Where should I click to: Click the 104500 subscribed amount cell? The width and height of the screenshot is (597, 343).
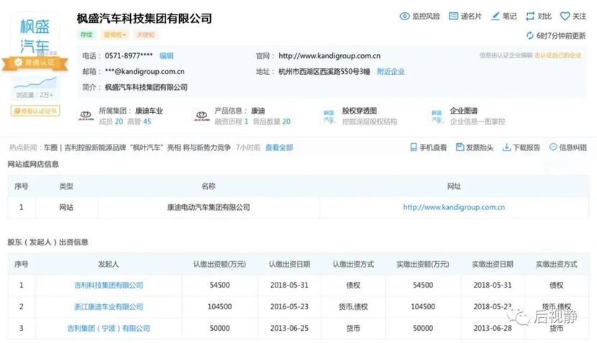[x=219, y=306]
